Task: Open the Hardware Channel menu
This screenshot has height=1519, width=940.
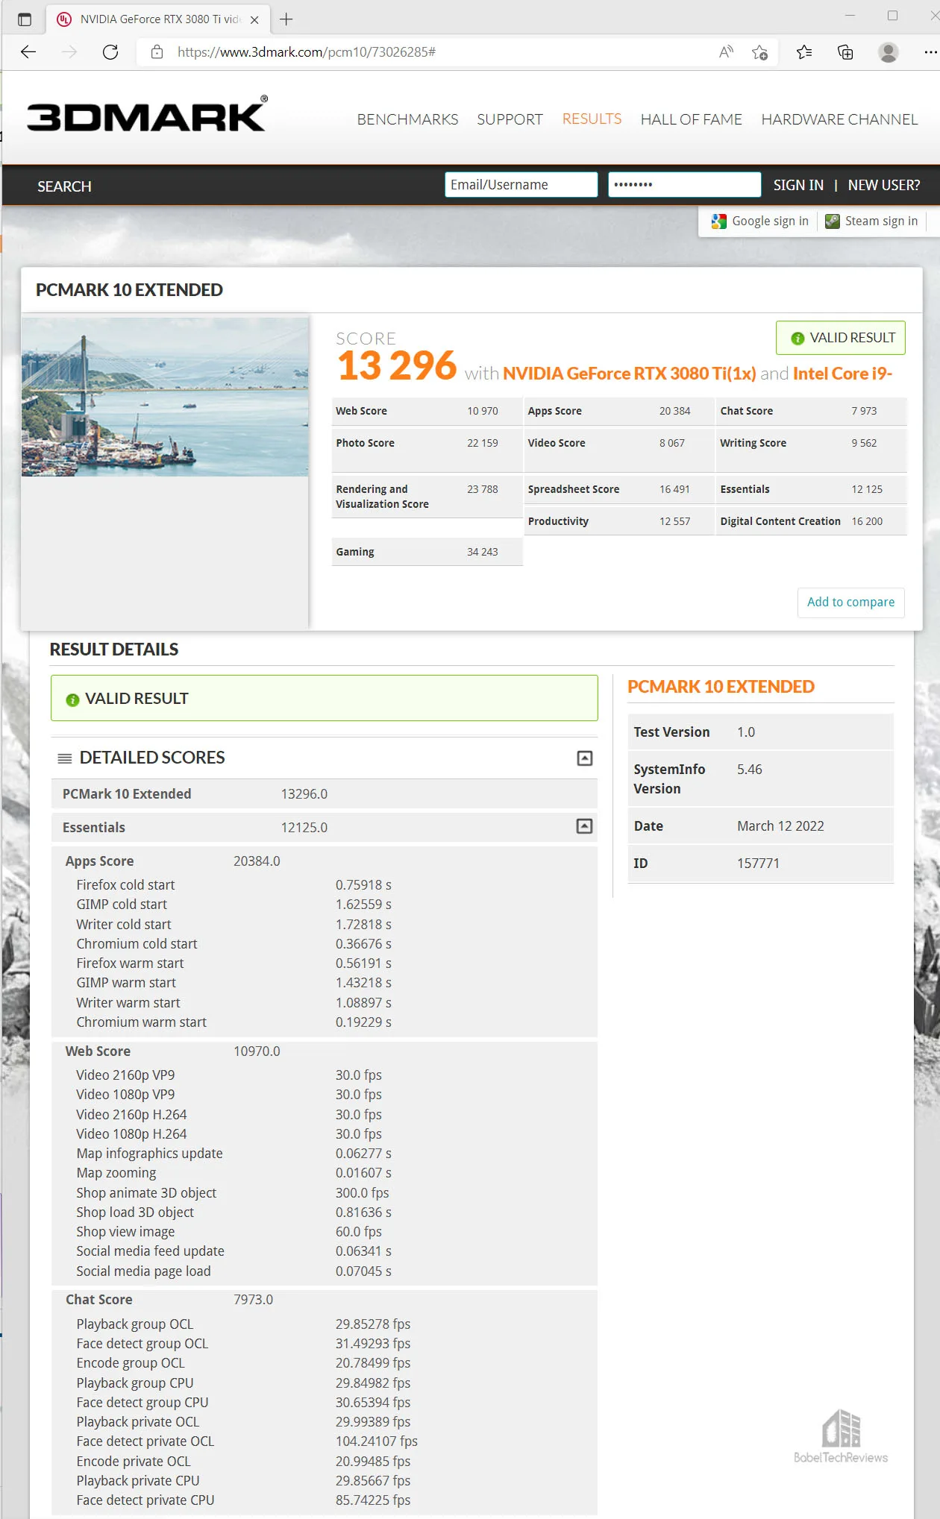Action: tap(839, 119)
